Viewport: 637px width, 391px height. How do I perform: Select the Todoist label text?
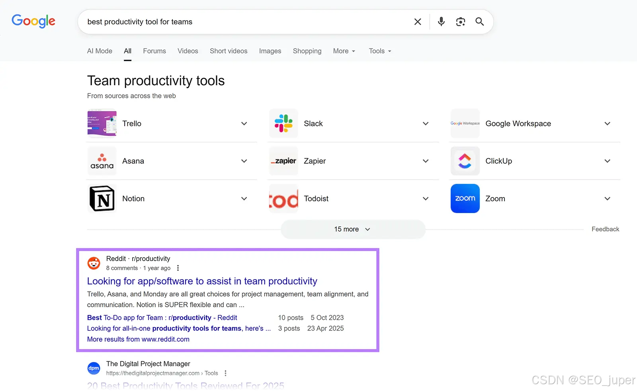coord(316,198)
